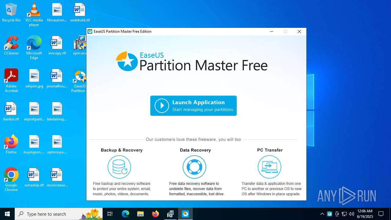Select the airportparti image file on desktop

pyautogui.click(x=34, y=112)
